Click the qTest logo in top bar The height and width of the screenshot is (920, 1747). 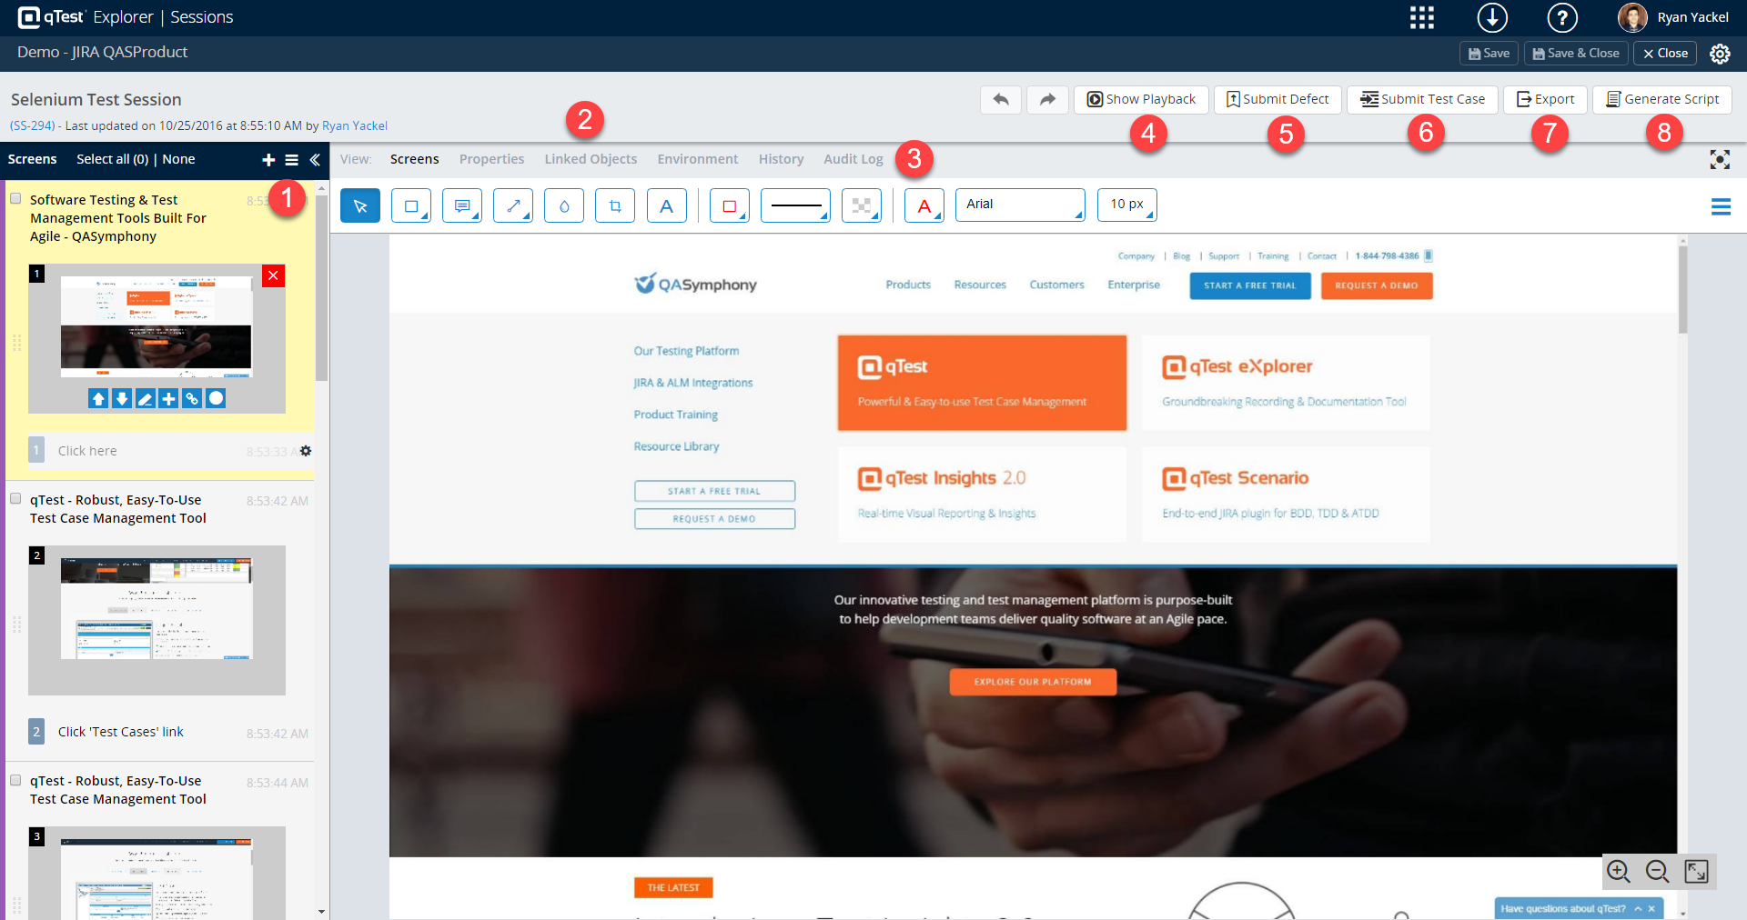(51, 17)
